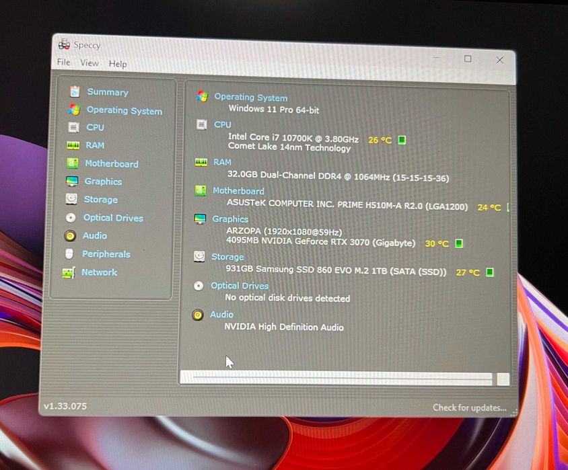Screen dimensions: 568x470
Task: Click the 32.0GB Dual-Channel DDR4 text
Action: click(339, 177)
